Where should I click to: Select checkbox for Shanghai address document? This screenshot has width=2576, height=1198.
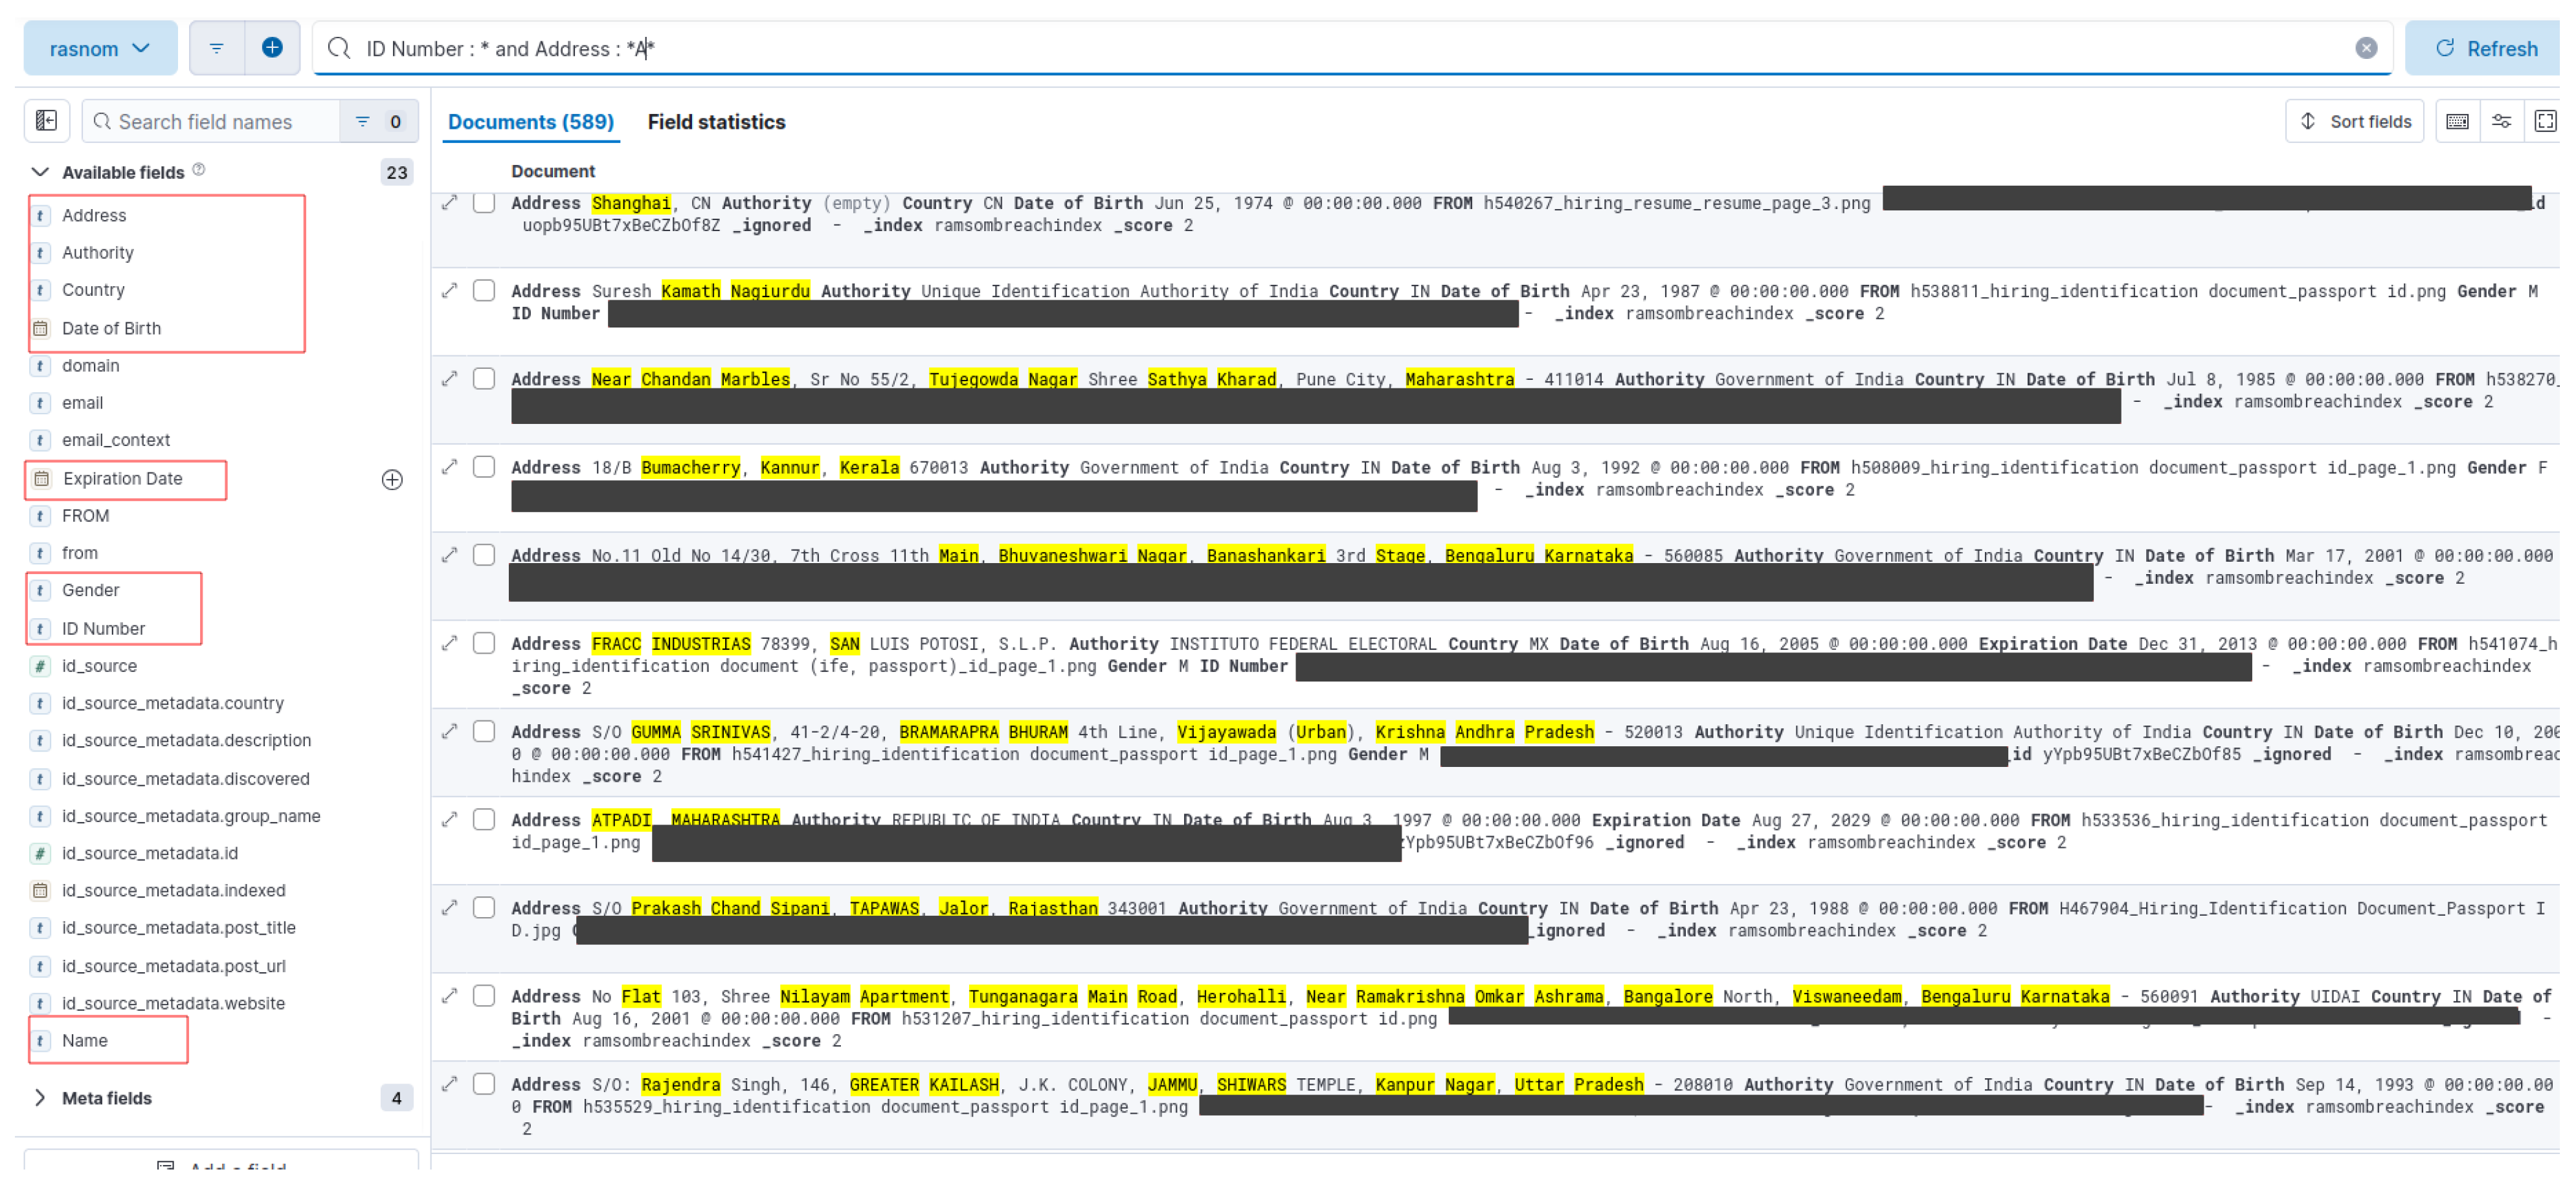pyautogui.click(x=484, y=203)
